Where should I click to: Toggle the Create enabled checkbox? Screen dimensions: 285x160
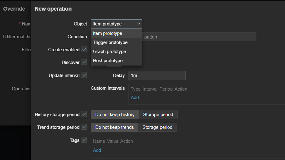tap(84, 49)
